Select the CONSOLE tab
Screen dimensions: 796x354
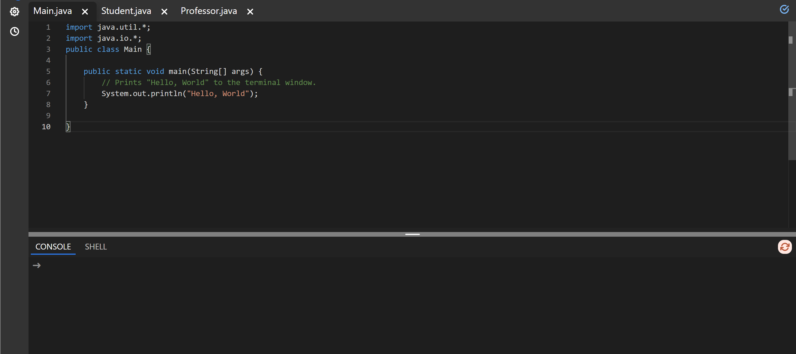(x=53, y=247)
